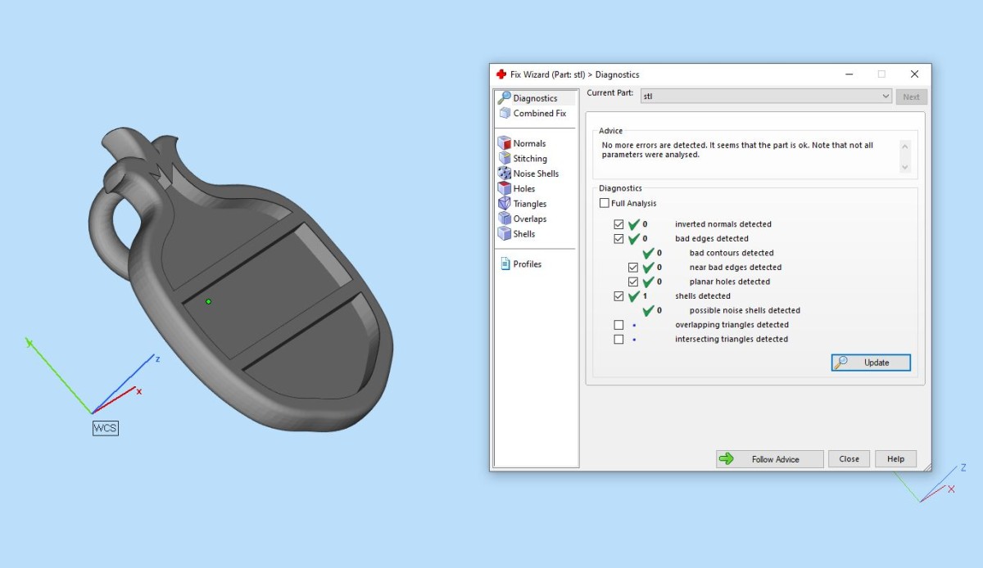Viewport: 983px width, 568px height.
Task: Select the Triangles icon
Action: 505,204
